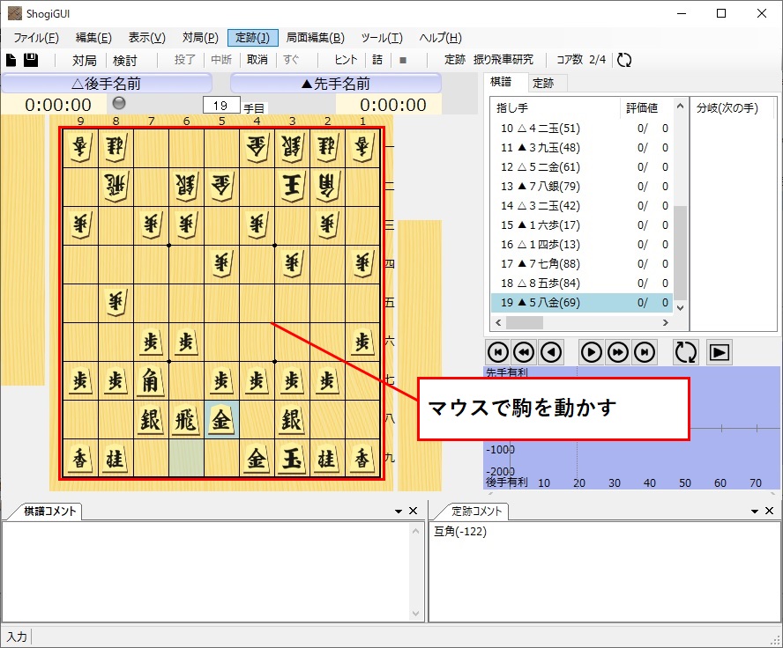
Task: Click the refresh icon beside コア数 2/4
Action: click(x=624, y=60)
